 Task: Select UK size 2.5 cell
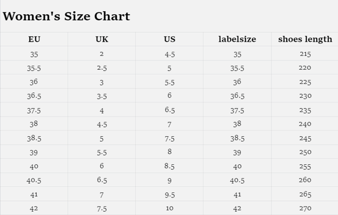click(102, 68)
